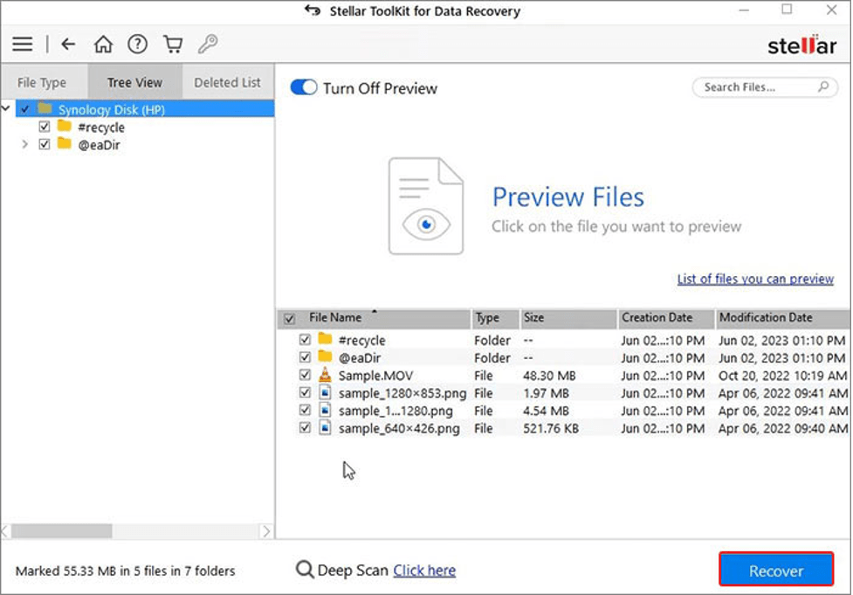The width and height of the screenshot is (853, 595).
Task: Open the shopping cart purchase icon
Action: (172, 43)
